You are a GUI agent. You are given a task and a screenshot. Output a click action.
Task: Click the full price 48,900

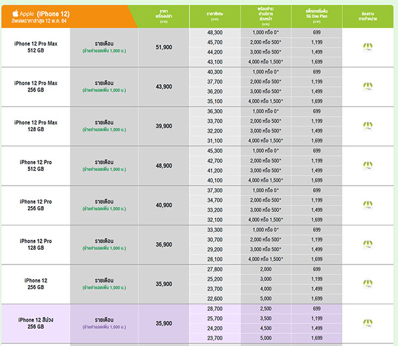pyautogui.click(x=164, y=166)
